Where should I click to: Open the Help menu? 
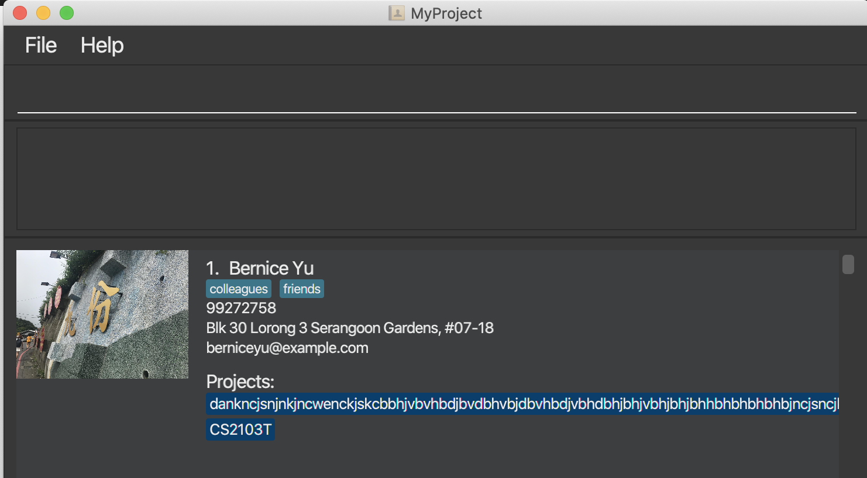click(102, 46)
